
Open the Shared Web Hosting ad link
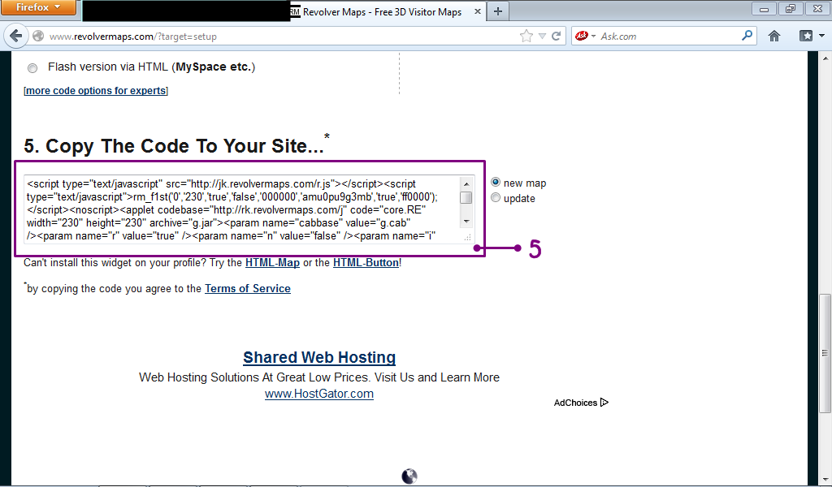319,357
